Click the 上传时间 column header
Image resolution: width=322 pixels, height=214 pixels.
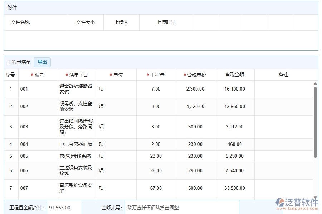166,22
